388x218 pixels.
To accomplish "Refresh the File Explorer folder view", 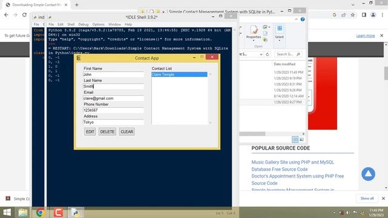I will coord(267,54).
